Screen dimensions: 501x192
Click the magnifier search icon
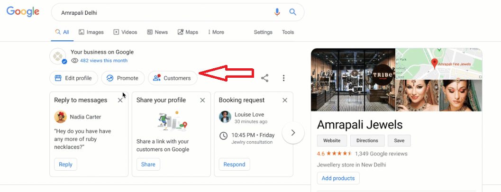[x=292, y=12]
